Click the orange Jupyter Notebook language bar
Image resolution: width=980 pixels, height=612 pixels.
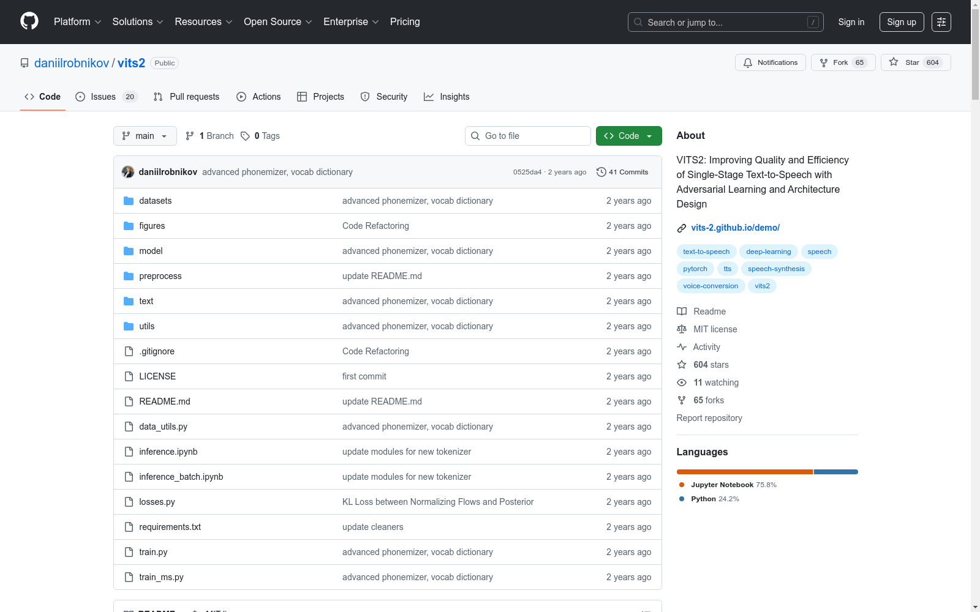[x=745, y=472]
